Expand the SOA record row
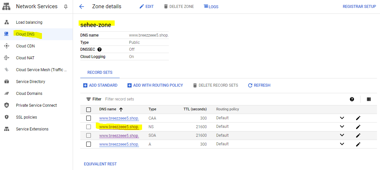 point(342,135)
